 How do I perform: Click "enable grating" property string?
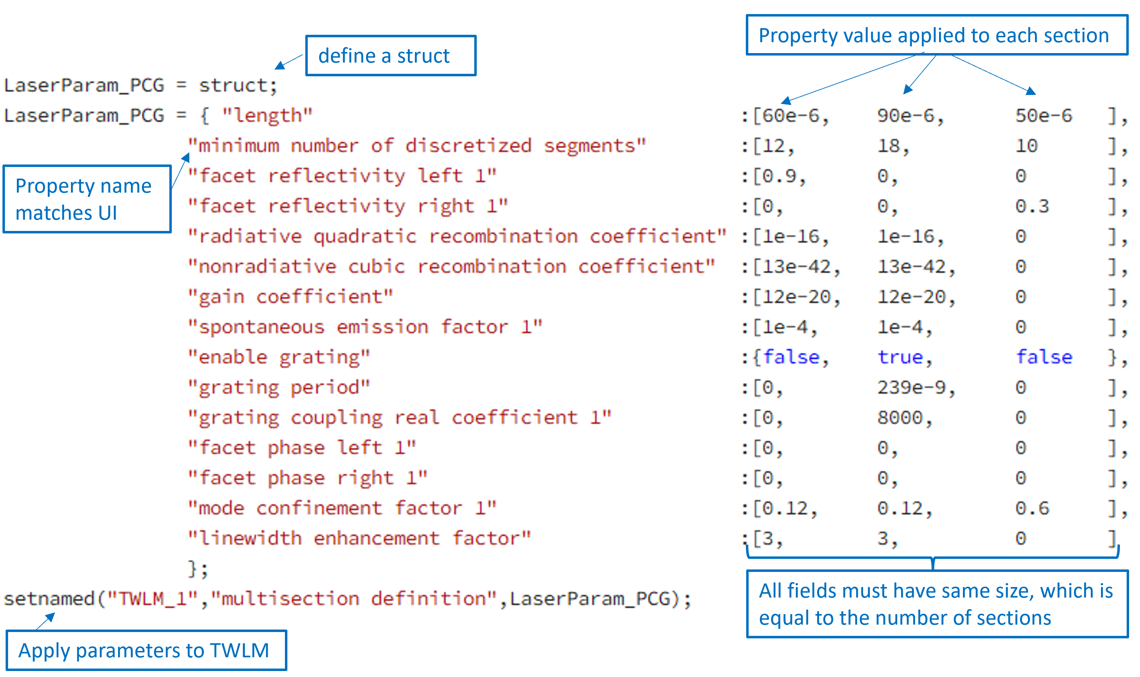279,357
